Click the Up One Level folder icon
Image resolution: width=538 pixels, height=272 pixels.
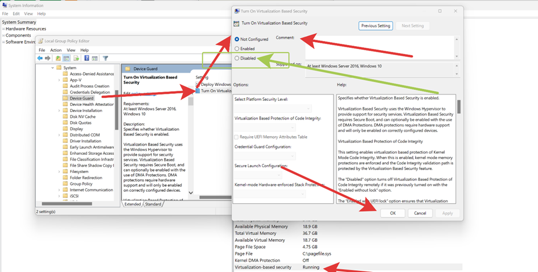coord(58,58)
